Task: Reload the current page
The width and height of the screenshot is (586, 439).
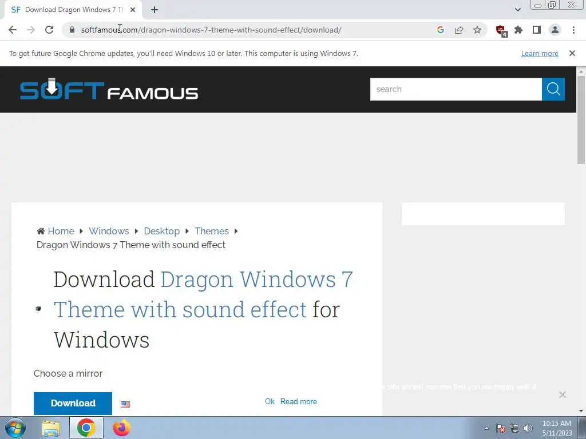Action: pyautogui.click(x=49, y=30)
